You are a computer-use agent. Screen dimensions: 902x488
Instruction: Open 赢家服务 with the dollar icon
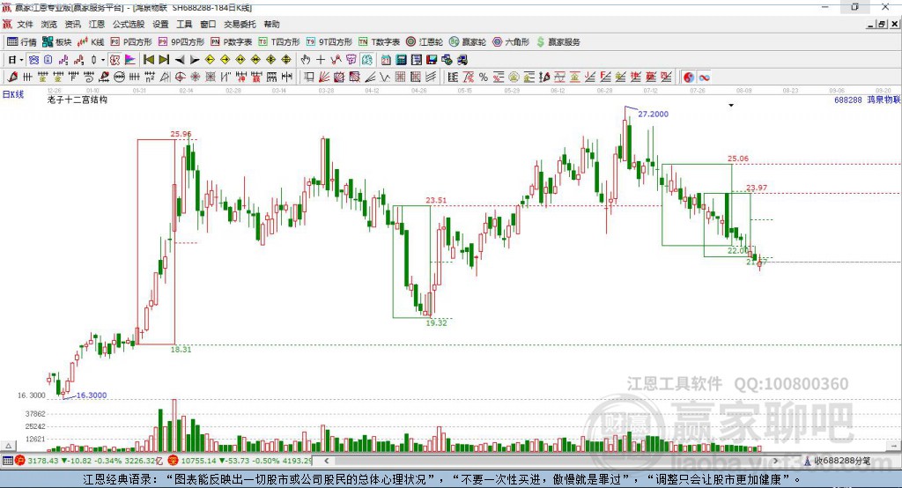point(558,42)
